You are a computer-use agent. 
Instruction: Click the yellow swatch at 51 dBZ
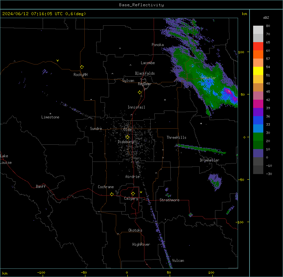(x=258, y=71)
